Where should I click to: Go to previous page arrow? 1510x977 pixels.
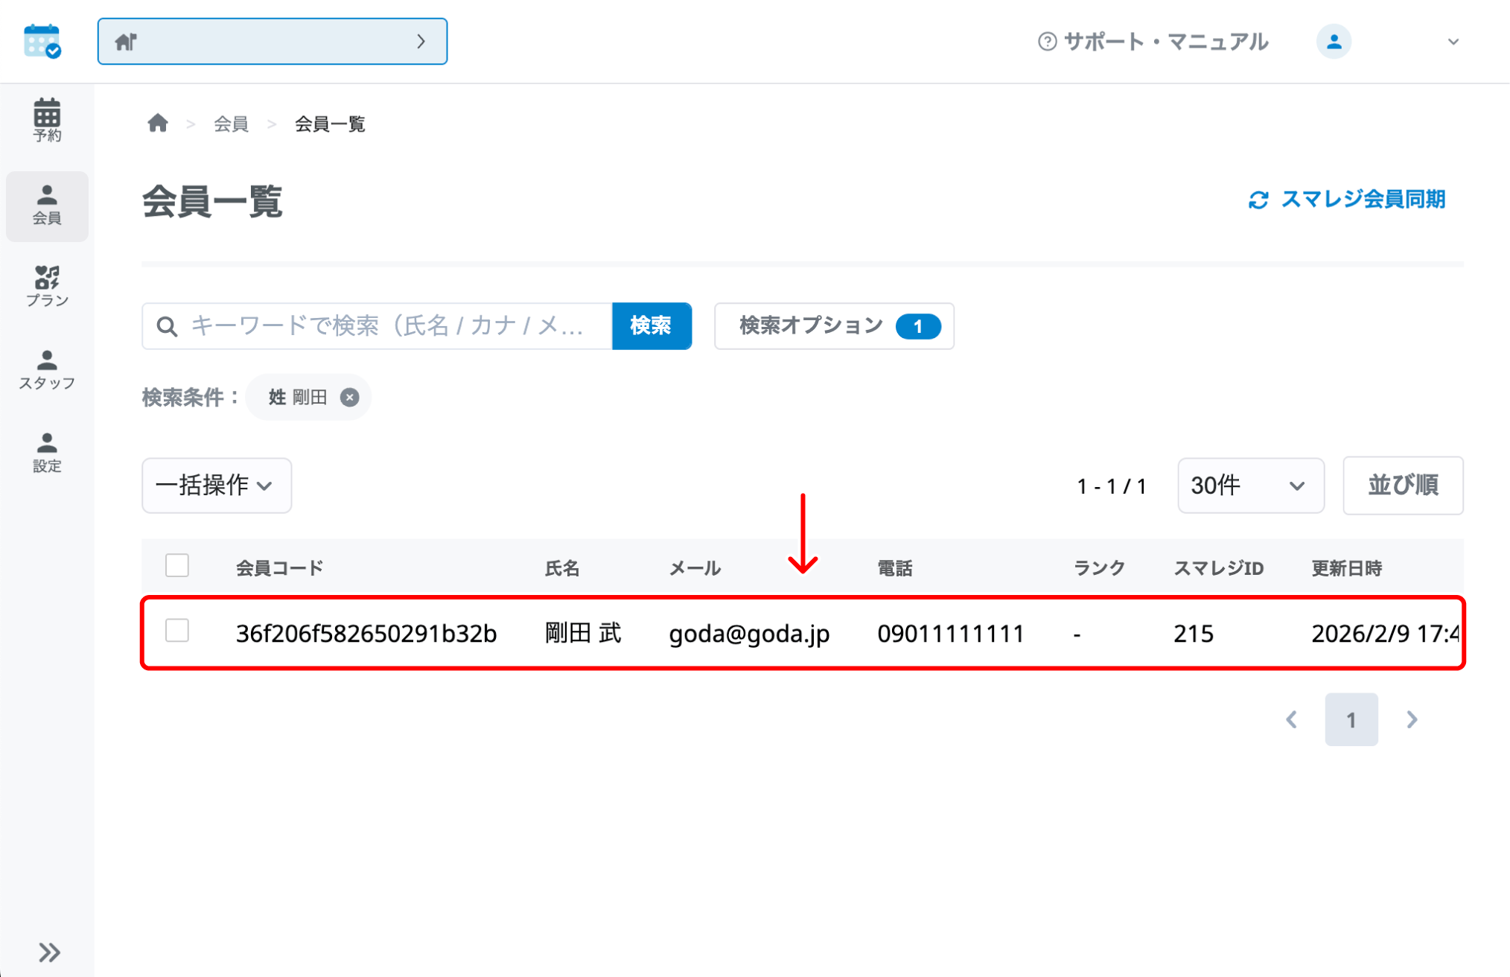point(1292,719)
